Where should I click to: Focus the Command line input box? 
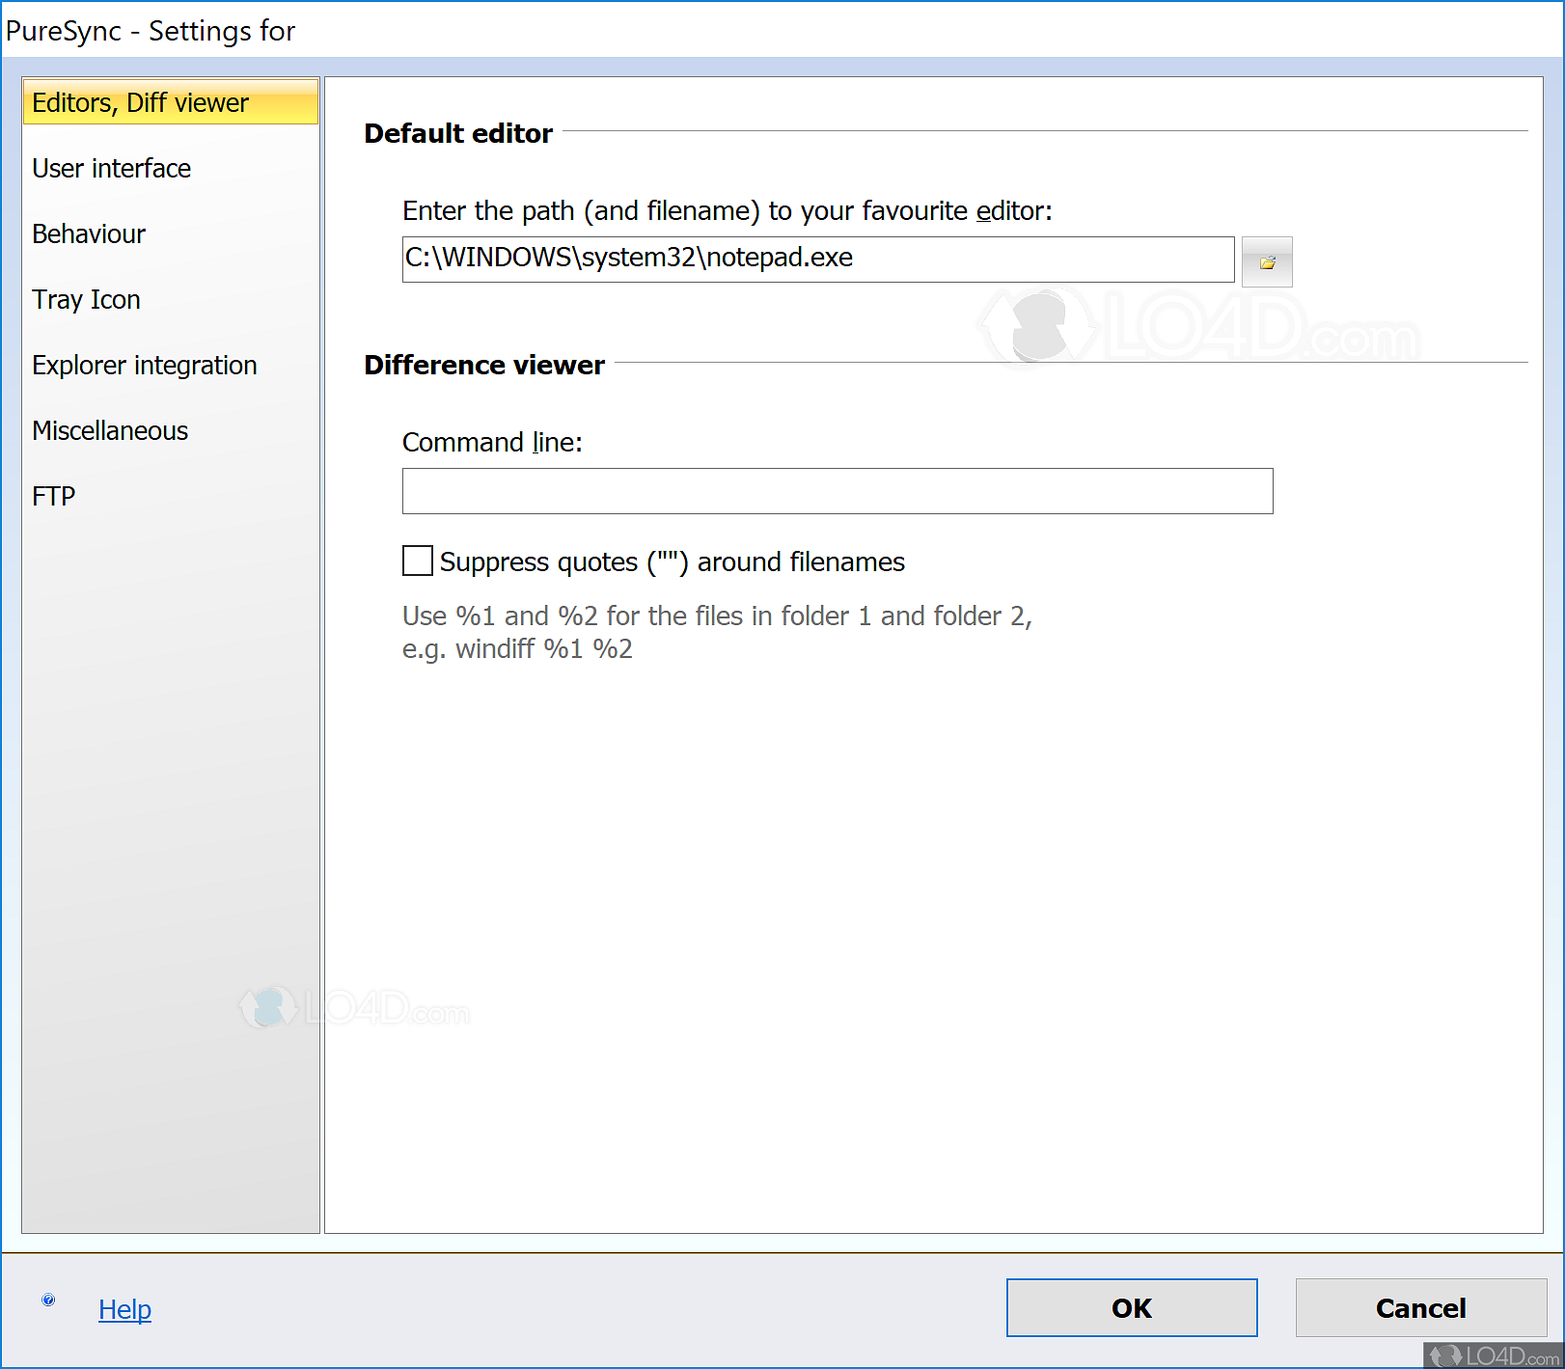[x=837, y=491]
